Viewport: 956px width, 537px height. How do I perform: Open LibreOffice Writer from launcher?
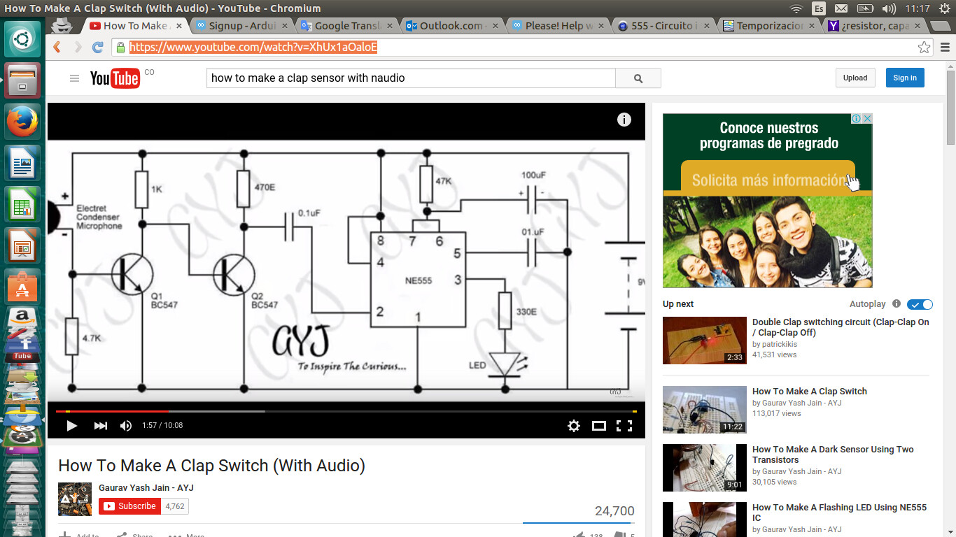point(22,163)
